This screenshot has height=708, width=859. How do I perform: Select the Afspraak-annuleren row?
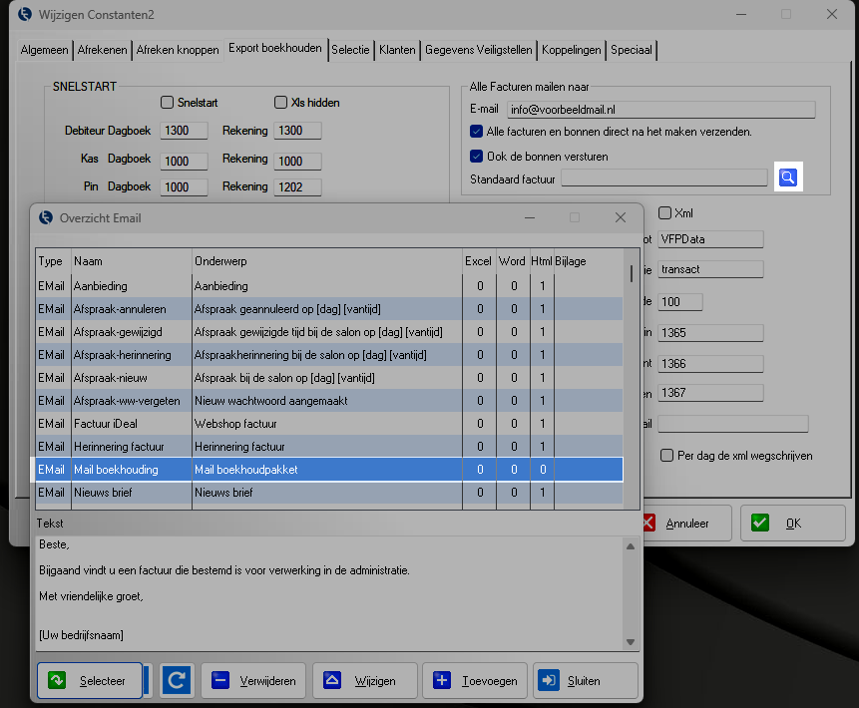pos(329,309)
